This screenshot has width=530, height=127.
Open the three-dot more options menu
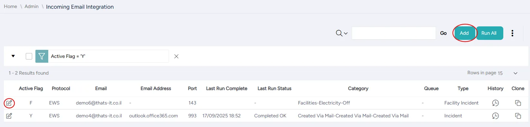[x=512, y=33]
